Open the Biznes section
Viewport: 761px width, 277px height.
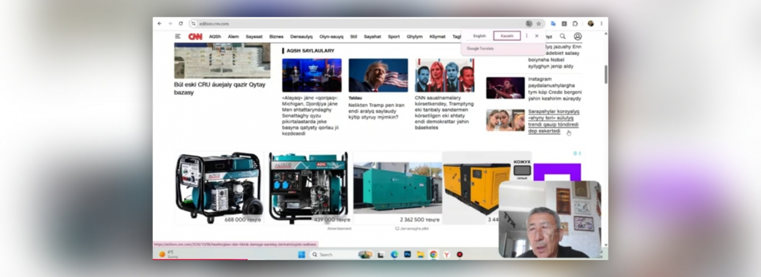click(x=276, y=36)
